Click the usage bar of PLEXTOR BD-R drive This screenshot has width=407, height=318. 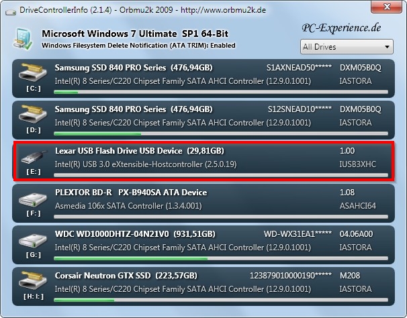point(221,217)
